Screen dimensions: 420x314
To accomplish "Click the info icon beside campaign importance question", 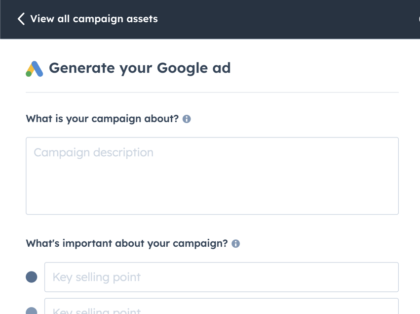I will pos(236,243).
